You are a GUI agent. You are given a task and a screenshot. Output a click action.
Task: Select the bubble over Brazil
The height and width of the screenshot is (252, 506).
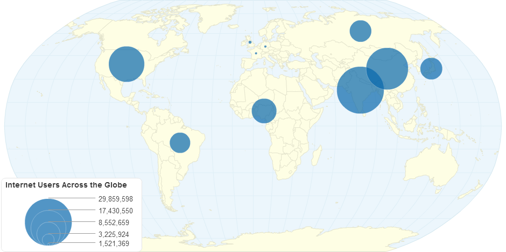click(x=180, y=142)
